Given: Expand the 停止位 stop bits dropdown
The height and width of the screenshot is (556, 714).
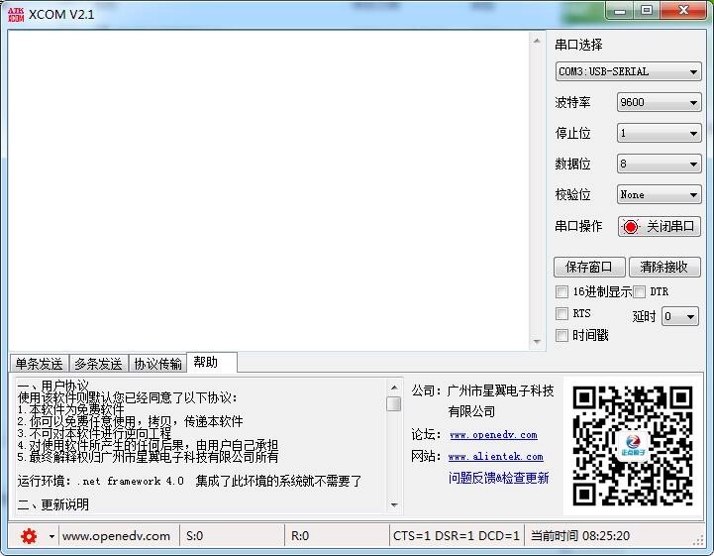Looking at the screenshot, I should 659,134.
